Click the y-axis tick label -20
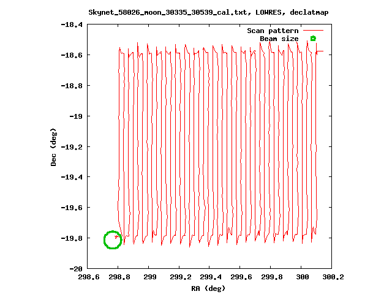Image resolution: width=392 pixels, height=294 pixels. pos(76,269)
